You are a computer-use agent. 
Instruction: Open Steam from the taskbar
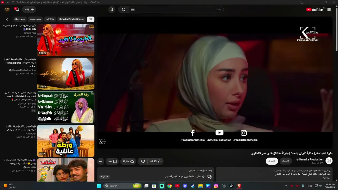tap(193, 186)
